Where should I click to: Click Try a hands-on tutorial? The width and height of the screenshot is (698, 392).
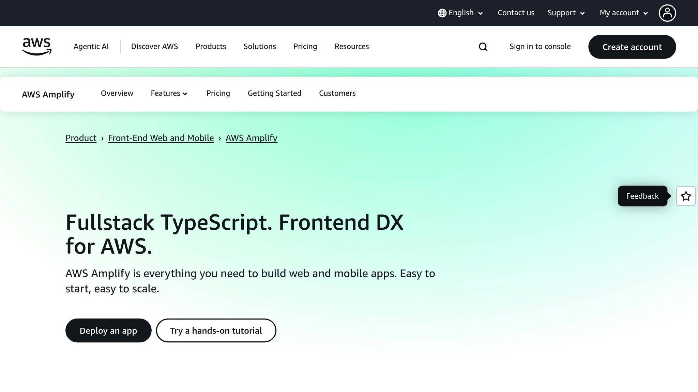(216, 330)
